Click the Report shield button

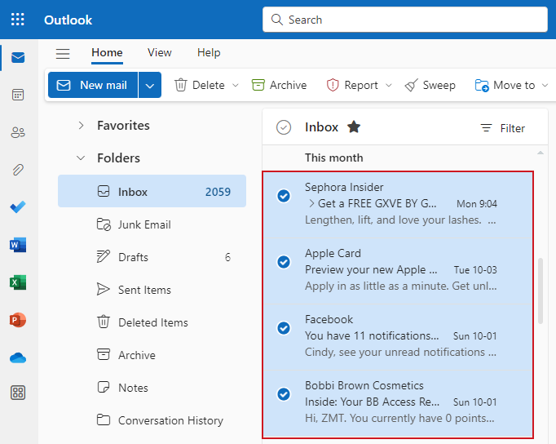click(x=352, y=85)
